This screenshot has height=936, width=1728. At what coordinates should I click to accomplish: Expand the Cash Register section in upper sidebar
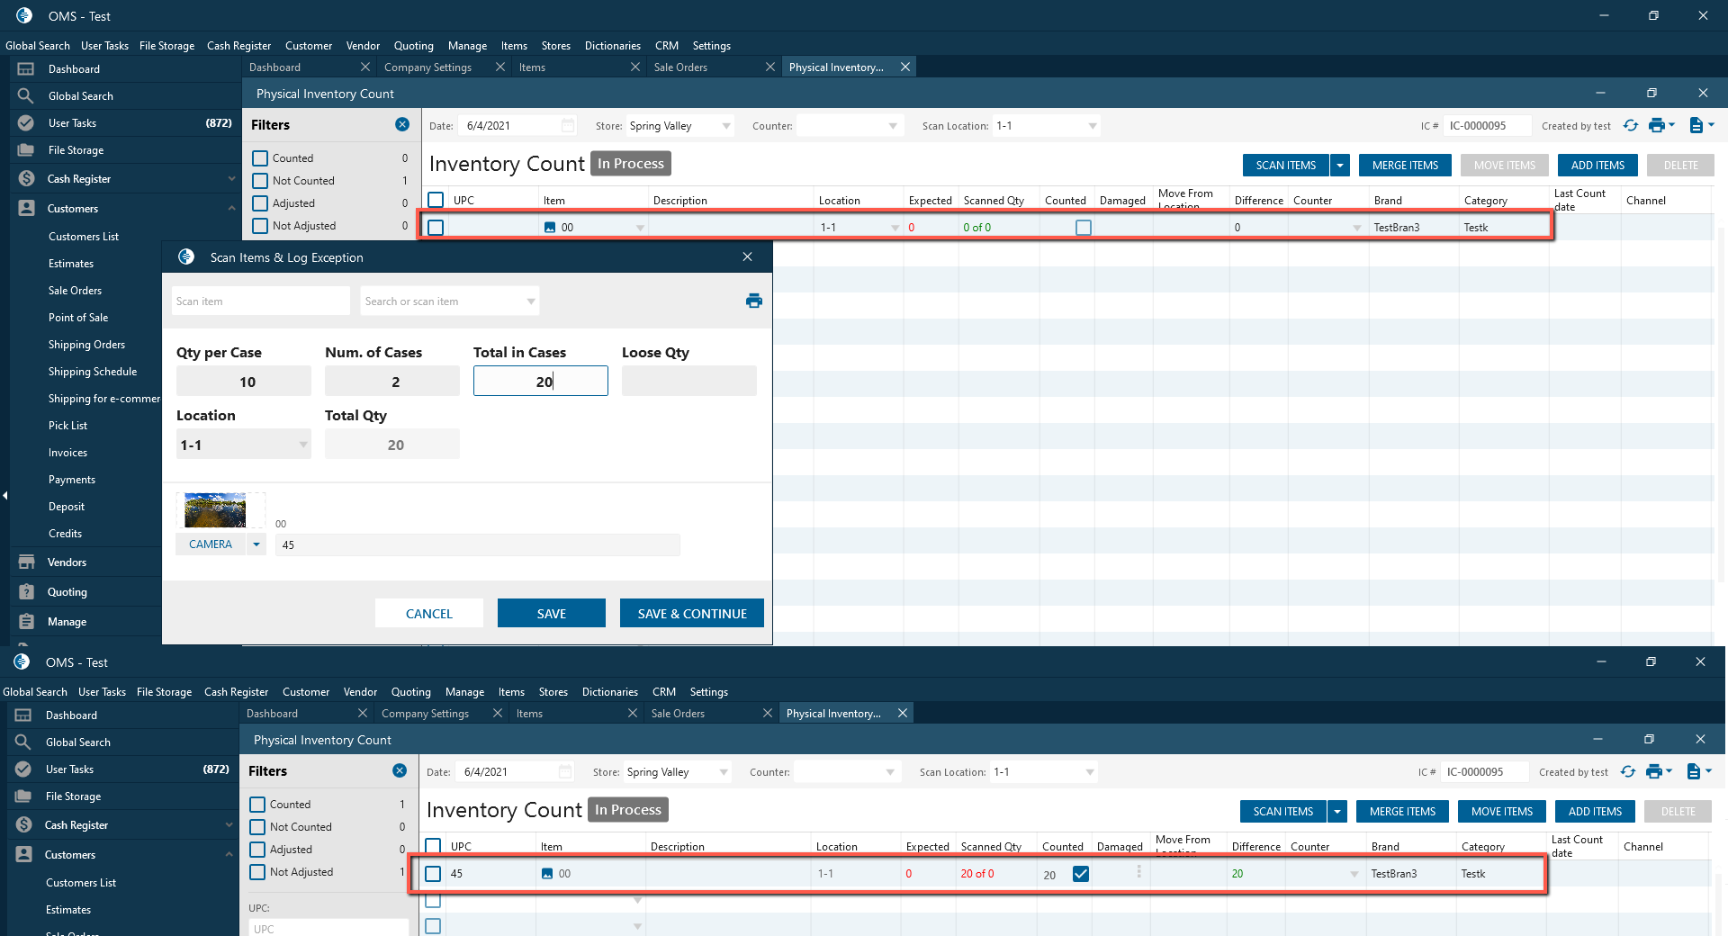click(231, 179)
